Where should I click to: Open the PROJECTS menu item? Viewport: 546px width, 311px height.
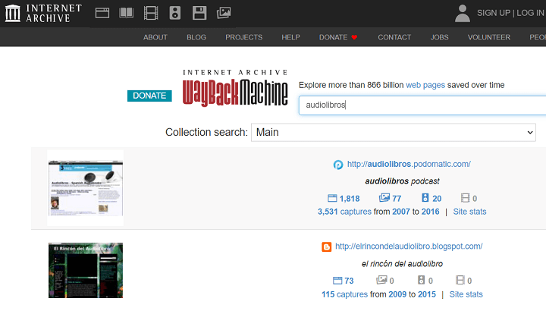tap(243, 37)
